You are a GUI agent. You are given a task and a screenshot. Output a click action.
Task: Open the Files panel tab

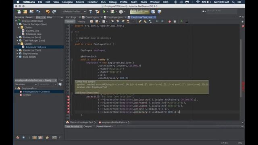click(50, 17)
